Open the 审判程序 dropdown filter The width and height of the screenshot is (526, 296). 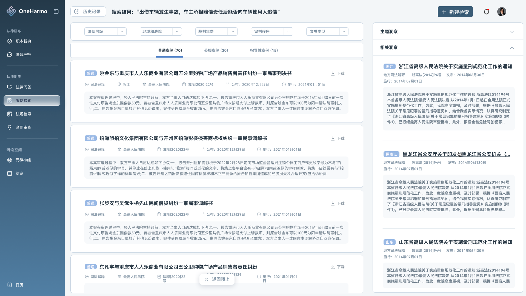[x=272, y=32]
